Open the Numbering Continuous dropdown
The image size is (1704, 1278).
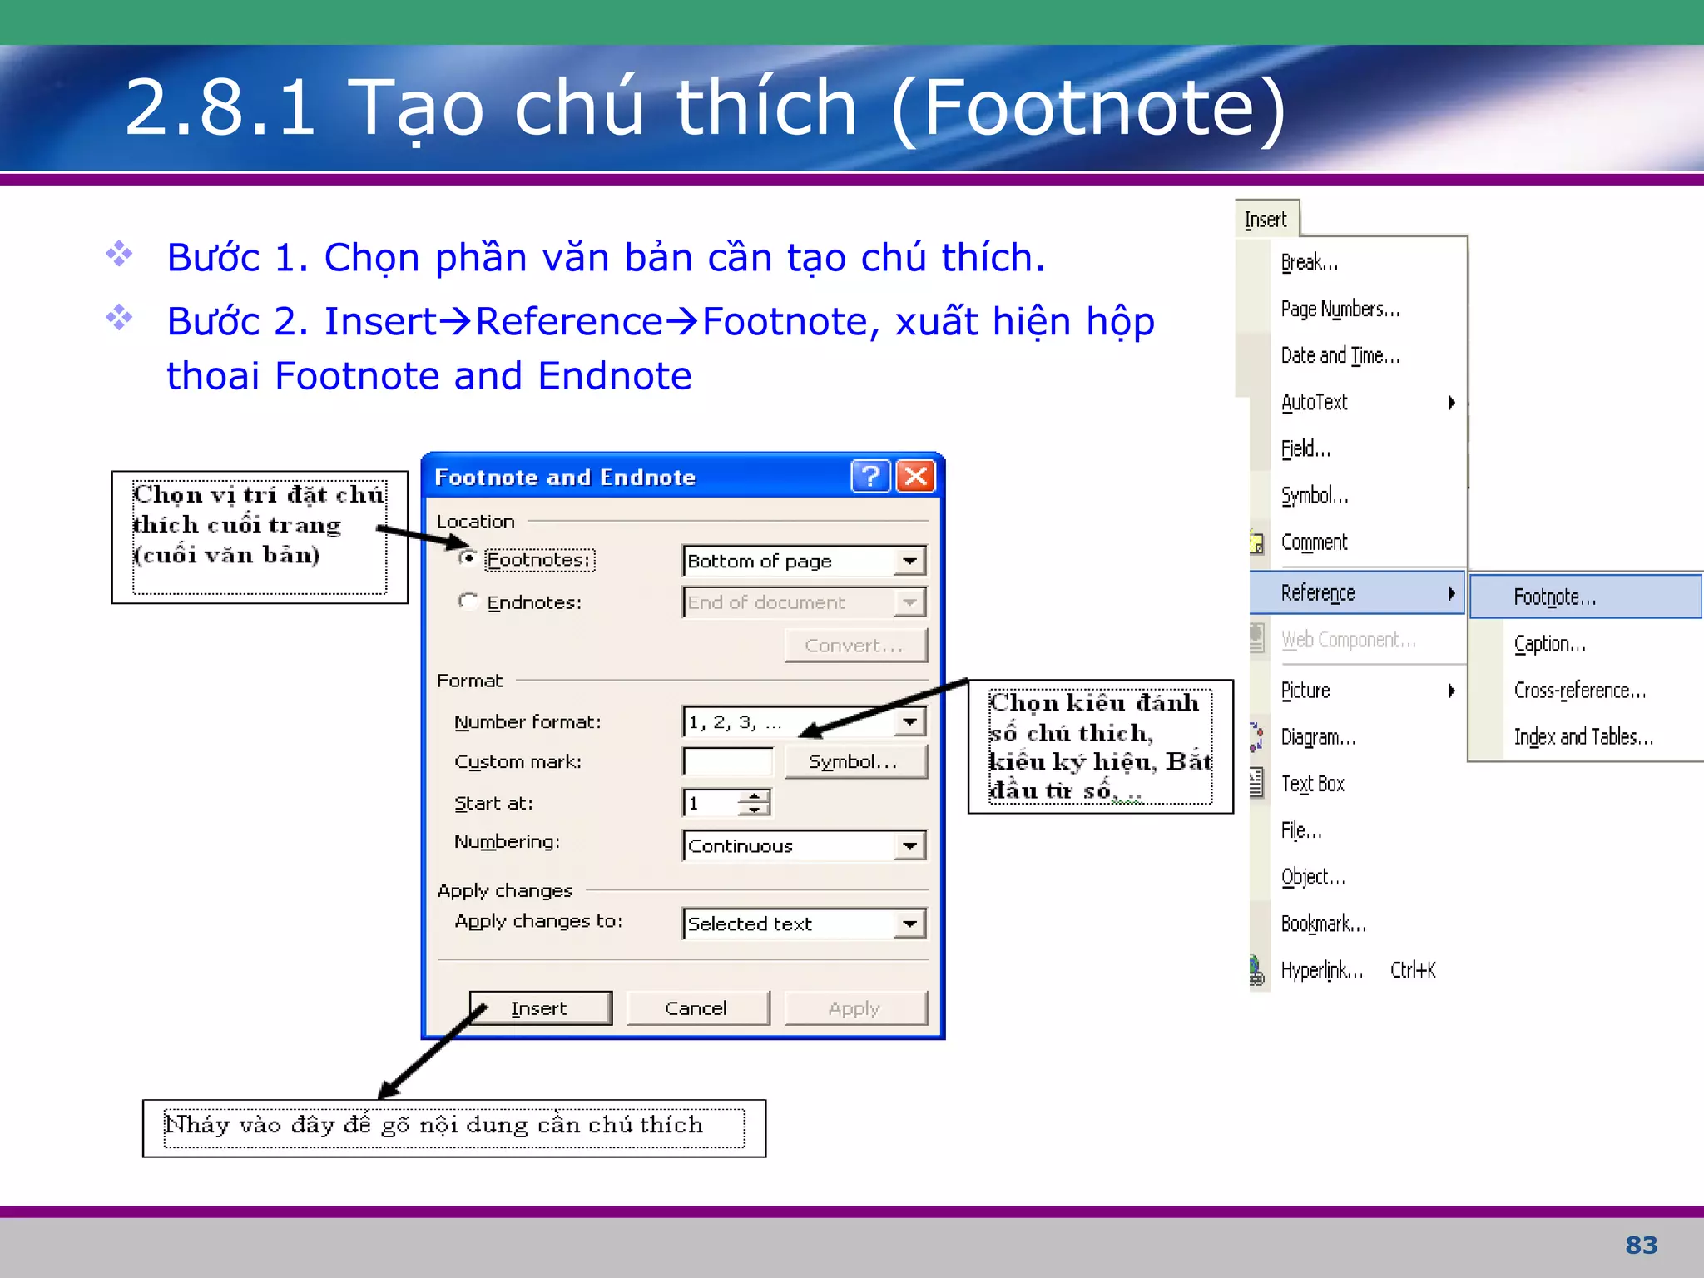point(910,845)
